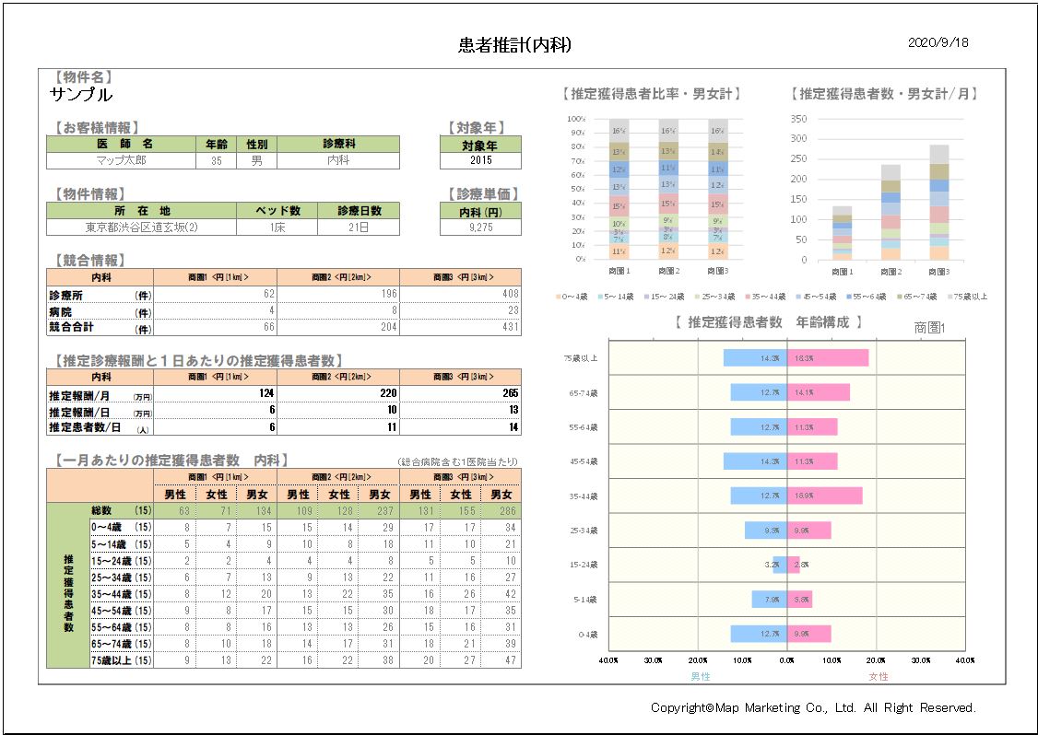
Task: Click the 推定患者数/日 value 14
Action: (513, 427)
